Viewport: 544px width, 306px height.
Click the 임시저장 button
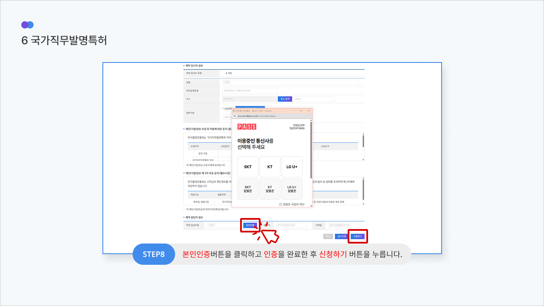(x=341, y=236)
